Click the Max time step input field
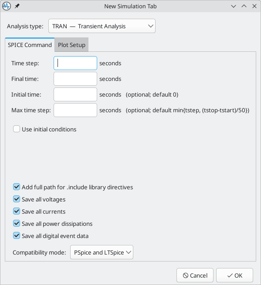The height and width of the screenshot is (285, 261). click(75, 110)
